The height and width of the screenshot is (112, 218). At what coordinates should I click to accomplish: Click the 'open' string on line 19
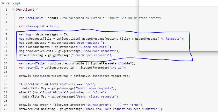[89, 84]
